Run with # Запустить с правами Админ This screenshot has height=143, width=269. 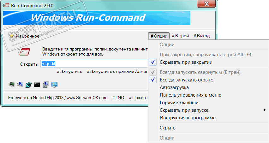(x=117, y=71)
